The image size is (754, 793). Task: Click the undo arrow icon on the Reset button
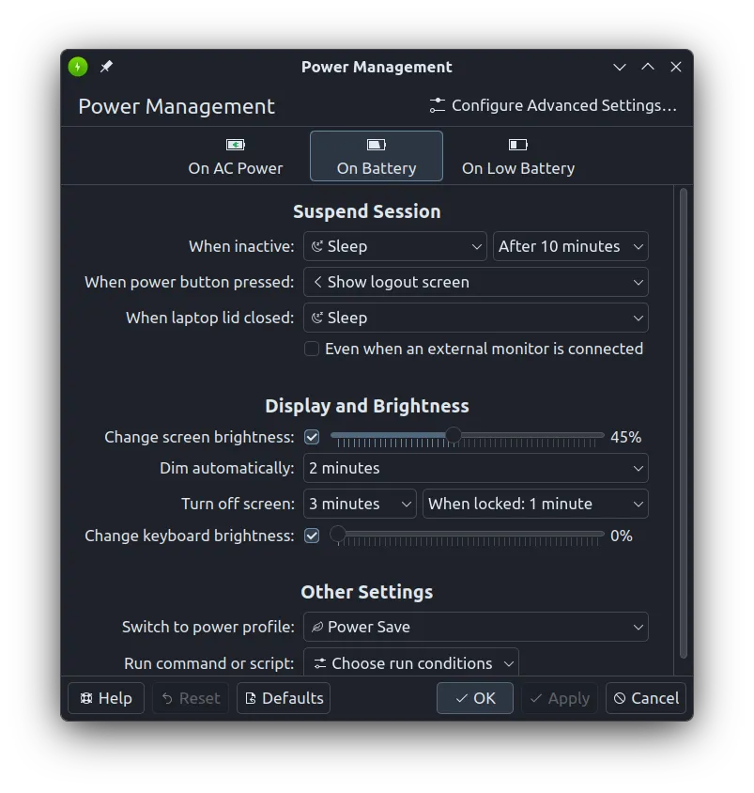tap(167, 698)
